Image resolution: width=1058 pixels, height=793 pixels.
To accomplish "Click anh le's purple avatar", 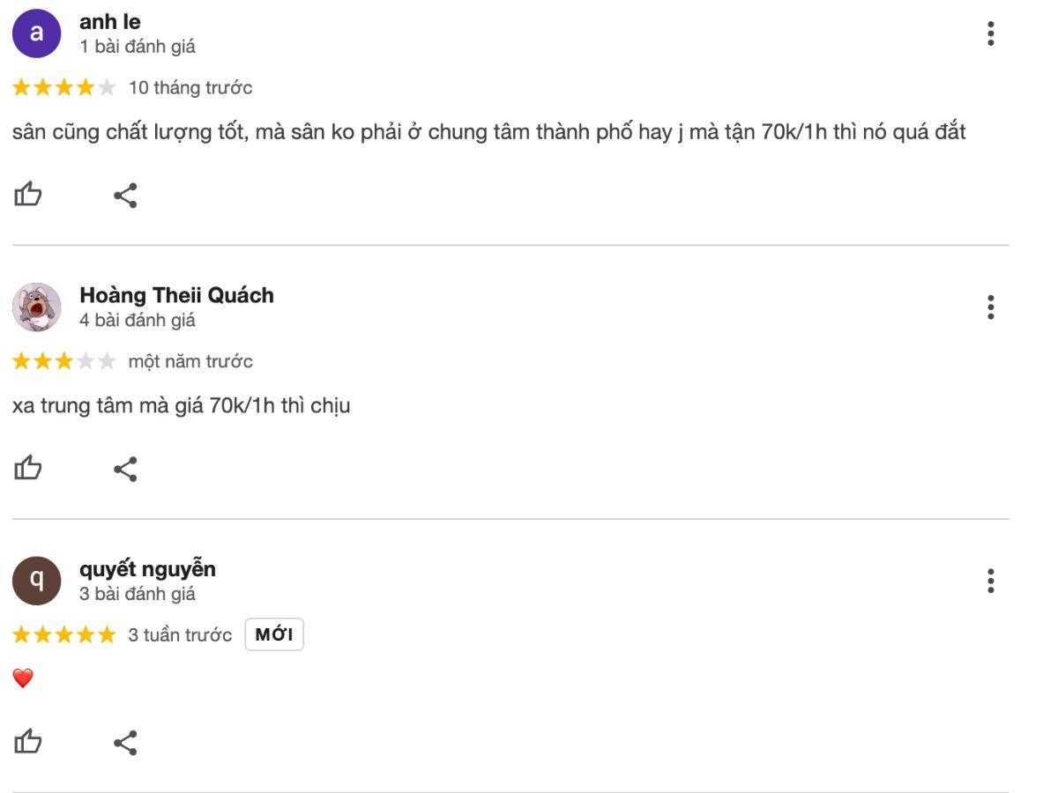I will [x=36, y=33].
